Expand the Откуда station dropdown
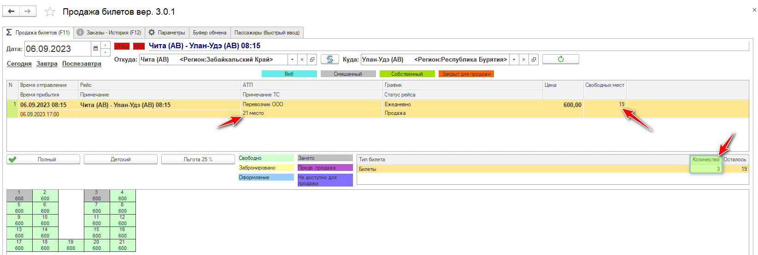 pyautogui.click(x=292, y=59)
